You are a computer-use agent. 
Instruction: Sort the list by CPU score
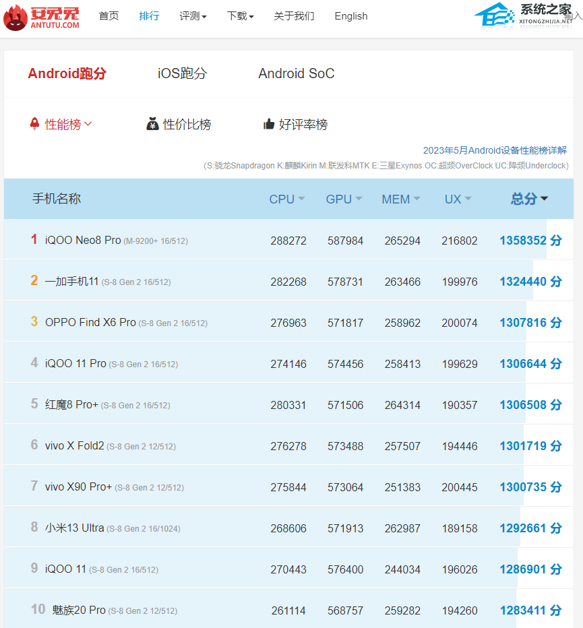(286, 199)
